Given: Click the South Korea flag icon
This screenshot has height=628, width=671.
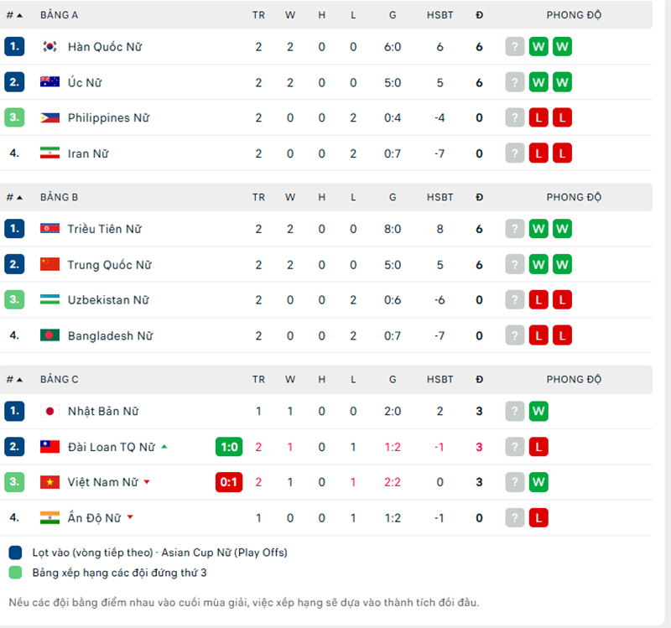Looking at the screenshot, I should [x=49, y=47].
